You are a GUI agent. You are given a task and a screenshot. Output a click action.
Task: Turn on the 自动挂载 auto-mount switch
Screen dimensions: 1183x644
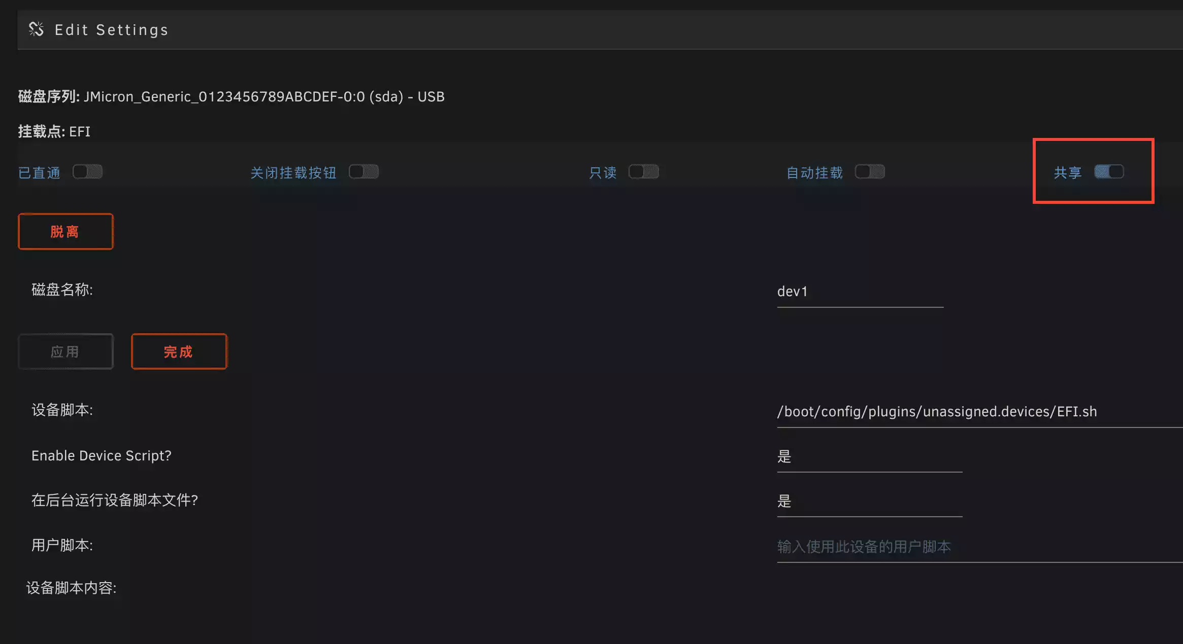pos(870,172)
